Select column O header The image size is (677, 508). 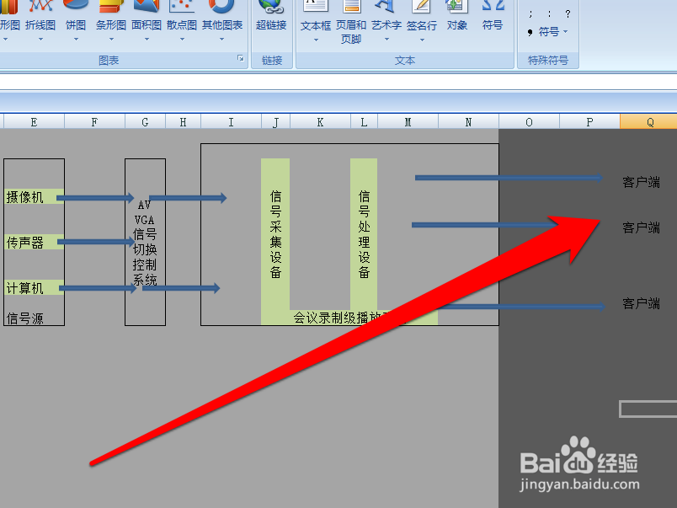tap(529, 122)
